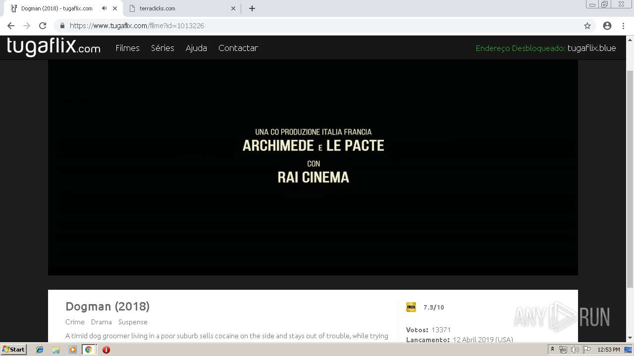Select the Crime genre link
Image resolution: width=634 pixels, height=356 pixels.
[x=75, y=322]
